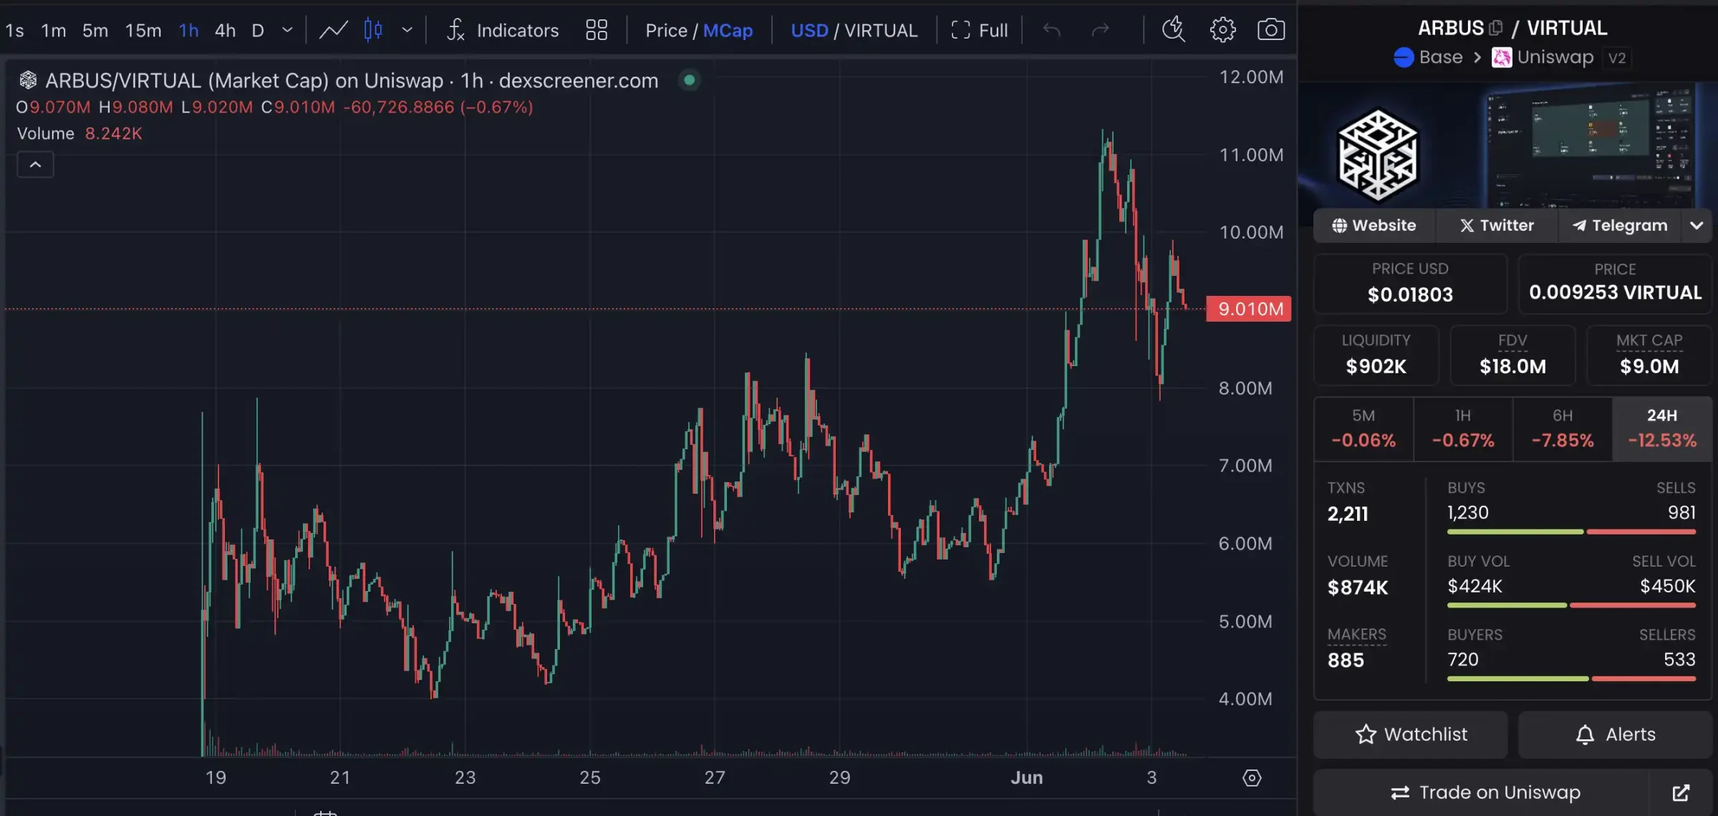Viewport: 1718px width, 816px height.
Task: Expand more social links chevron
Action: 1696,226
